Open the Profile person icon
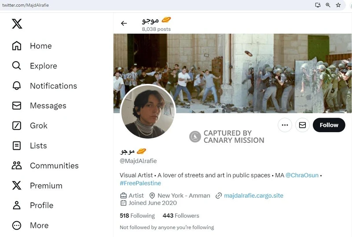352x237 pixels. coord(17,205)
